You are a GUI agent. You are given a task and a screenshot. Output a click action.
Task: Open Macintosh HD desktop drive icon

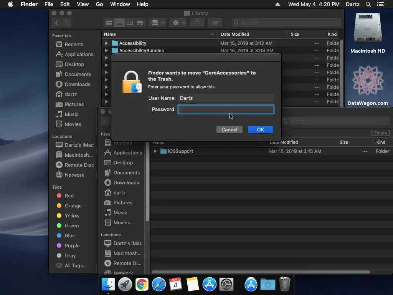click(x=367, y=33)
